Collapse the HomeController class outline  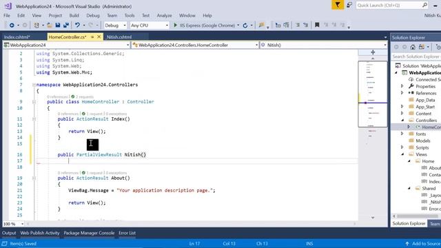pyautogui.click(x=34, y=102)
